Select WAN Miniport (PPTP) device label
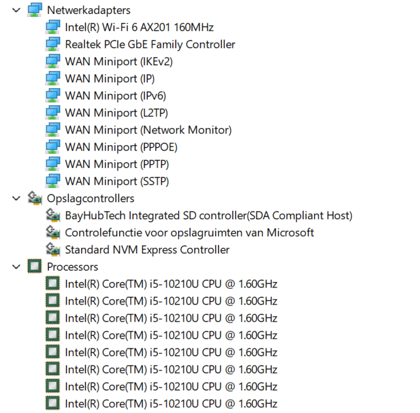This screenshot has width=420, height=413. [117, 164]
